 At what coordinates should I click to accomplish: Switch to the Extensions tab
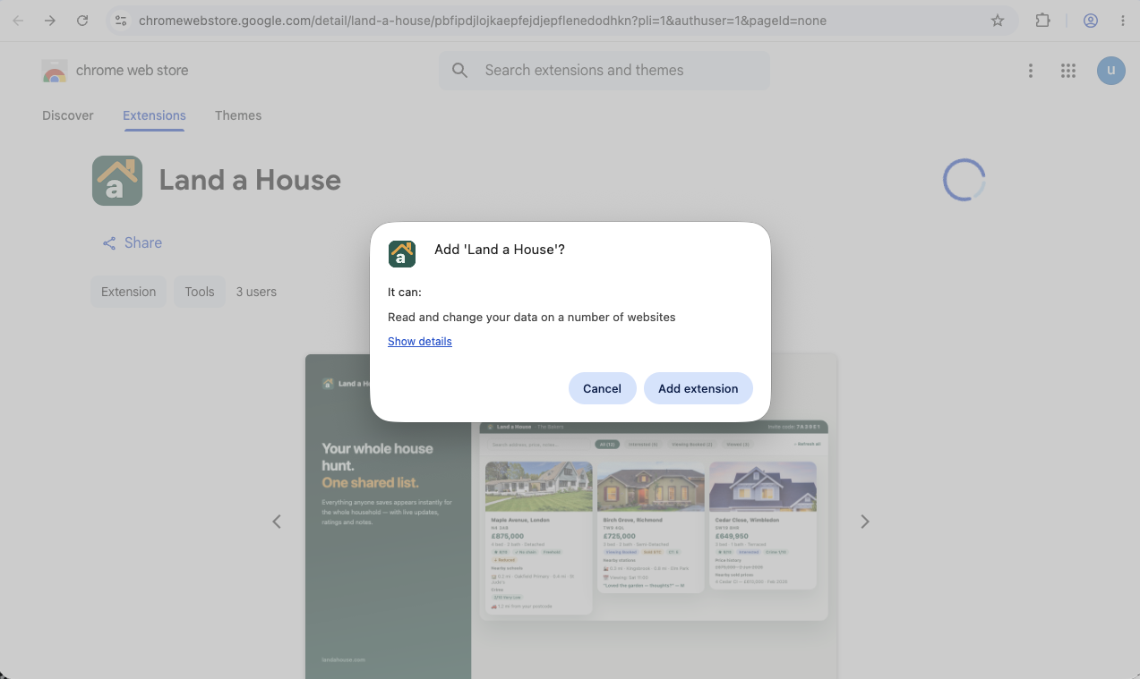[154, 115]
